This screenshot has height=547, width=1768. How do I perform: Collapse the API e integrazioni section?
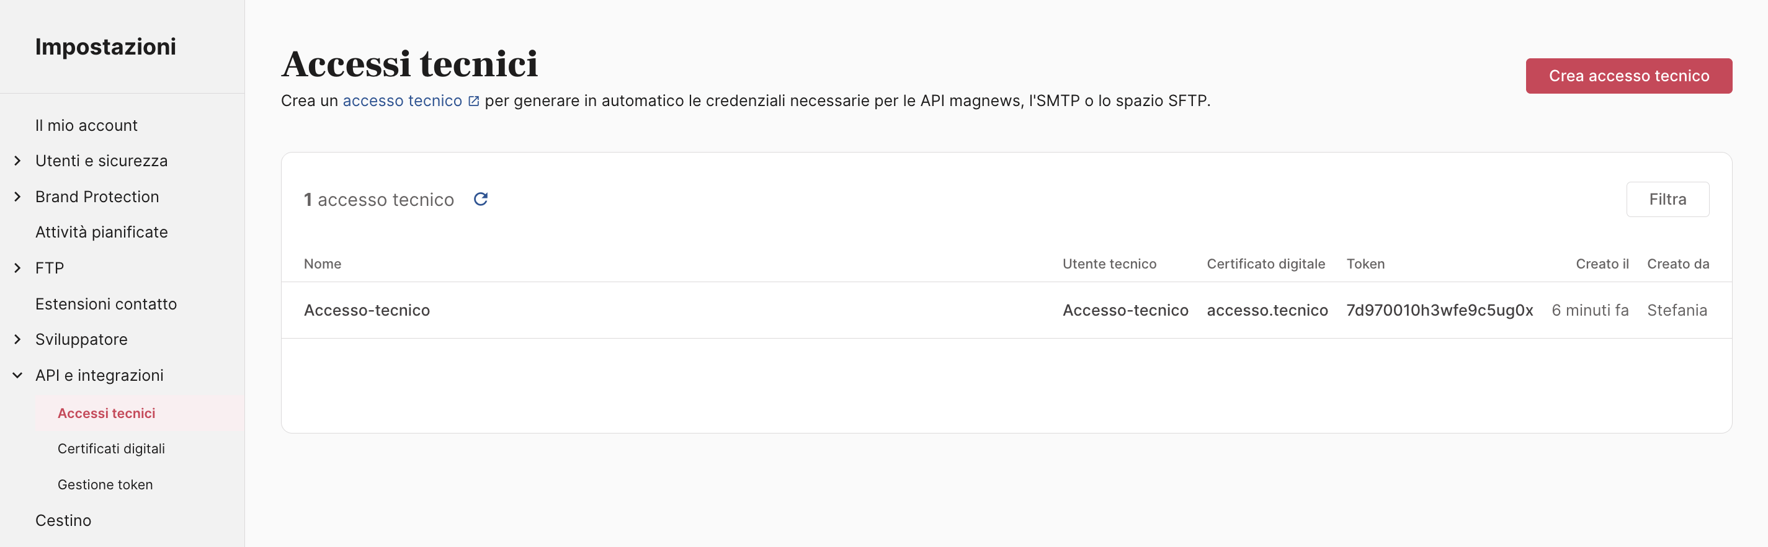(18, 375)
